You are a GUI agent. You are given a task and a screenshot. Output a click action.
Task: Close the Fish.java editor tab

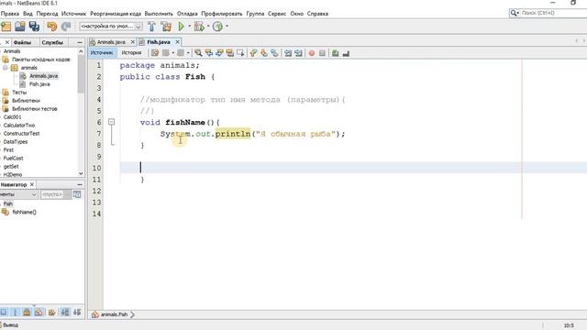(177, 42)
